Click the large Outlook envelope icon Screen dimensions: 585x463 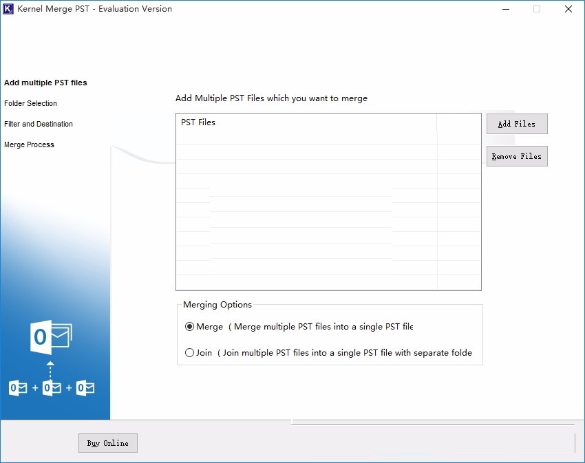[52, 337]
